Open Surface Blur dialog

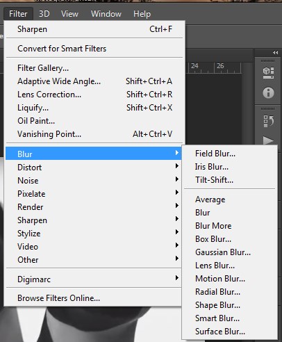pyautogui.click(x=230, y=332)
